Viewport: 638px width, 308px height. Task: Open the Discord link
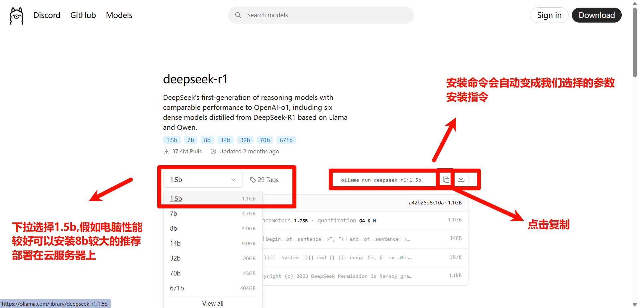click(x=47, y=15)
